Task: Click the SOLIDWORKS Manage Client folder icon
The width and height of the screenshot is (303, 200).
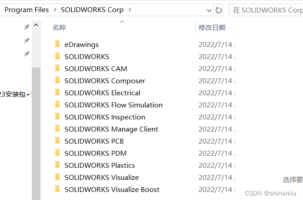Action: [x=57, y=129]
